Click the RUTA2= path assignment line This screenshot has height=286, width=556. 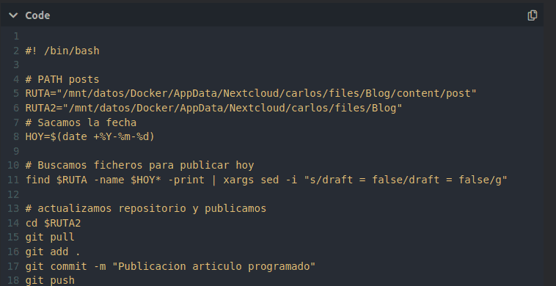[x=214, y=108]
